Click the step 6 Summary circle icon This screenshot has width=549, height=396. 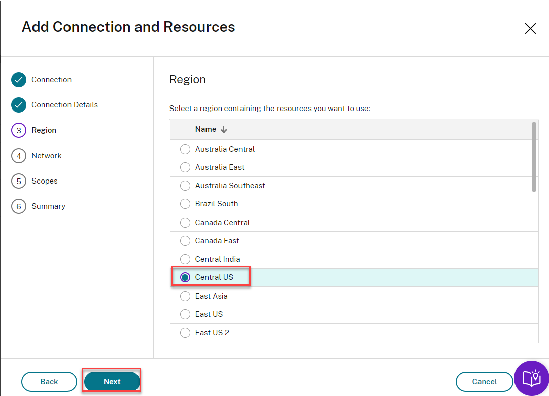[19, 206]
